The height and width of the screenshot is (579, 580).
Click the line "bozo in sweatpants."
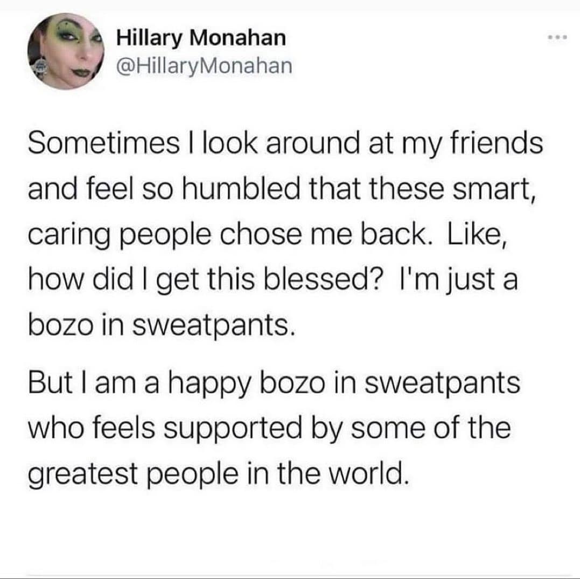pyautogui.click(x=162, y=325)
